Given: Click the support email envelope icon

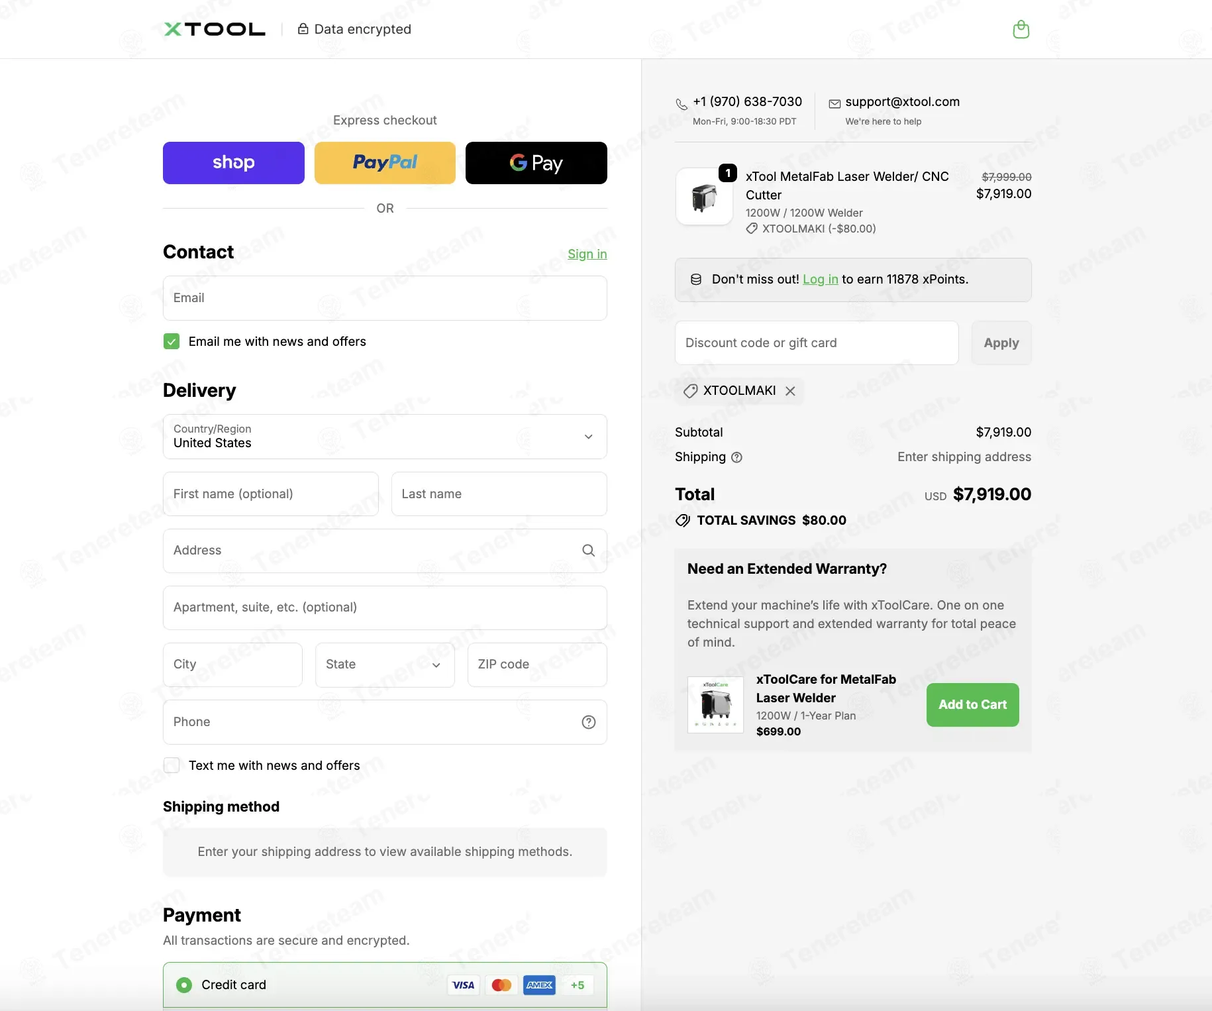Looking at the screenshot, I should [834, 103].
